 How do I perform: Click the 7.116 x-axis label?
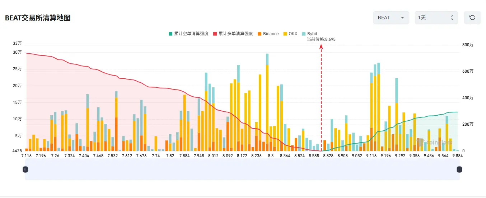[27, 156]
